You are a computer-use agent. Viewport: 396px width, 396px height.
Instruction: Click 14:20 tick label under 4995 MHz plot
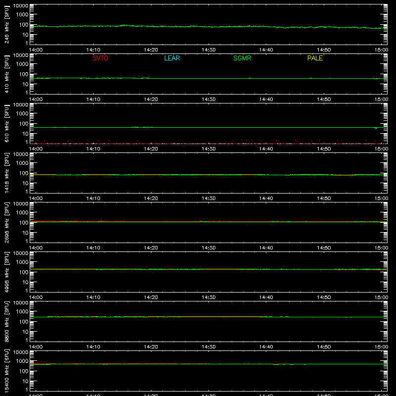[x=151, y=297]
